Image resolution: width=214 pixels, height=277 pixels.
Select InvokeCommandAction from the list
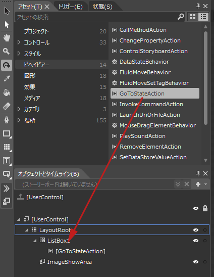151,104
